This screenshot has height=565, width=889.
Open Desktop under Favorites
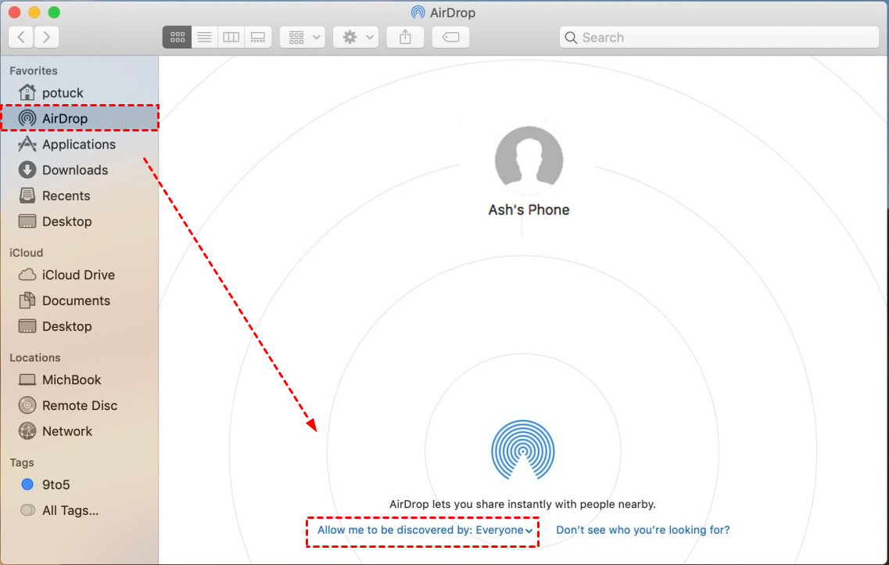point(80,221)
